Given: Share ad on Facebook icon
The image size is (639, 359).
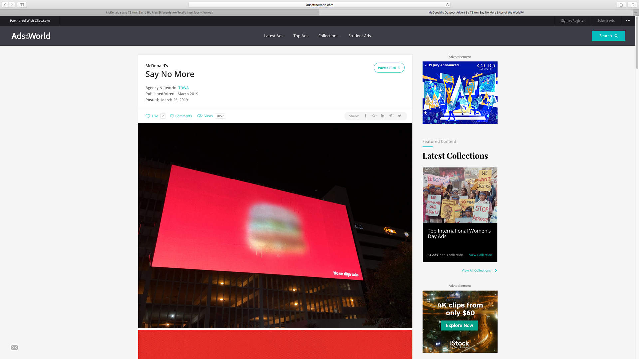Looking at the screenshot, I should (x=365, y=116).
